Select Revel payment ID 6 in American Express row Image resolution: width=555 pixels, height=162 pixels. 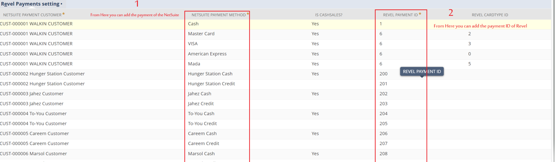point(381,54)
